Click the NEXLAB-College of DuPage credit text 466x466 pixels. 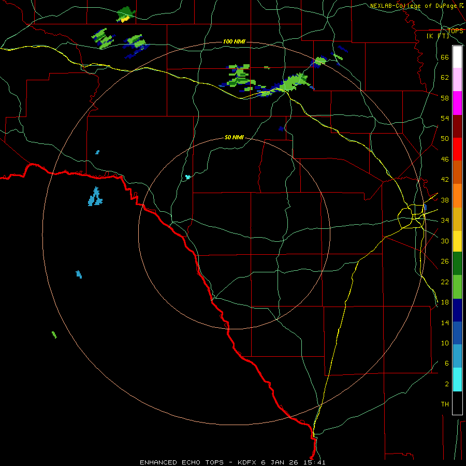coord(416,6)
